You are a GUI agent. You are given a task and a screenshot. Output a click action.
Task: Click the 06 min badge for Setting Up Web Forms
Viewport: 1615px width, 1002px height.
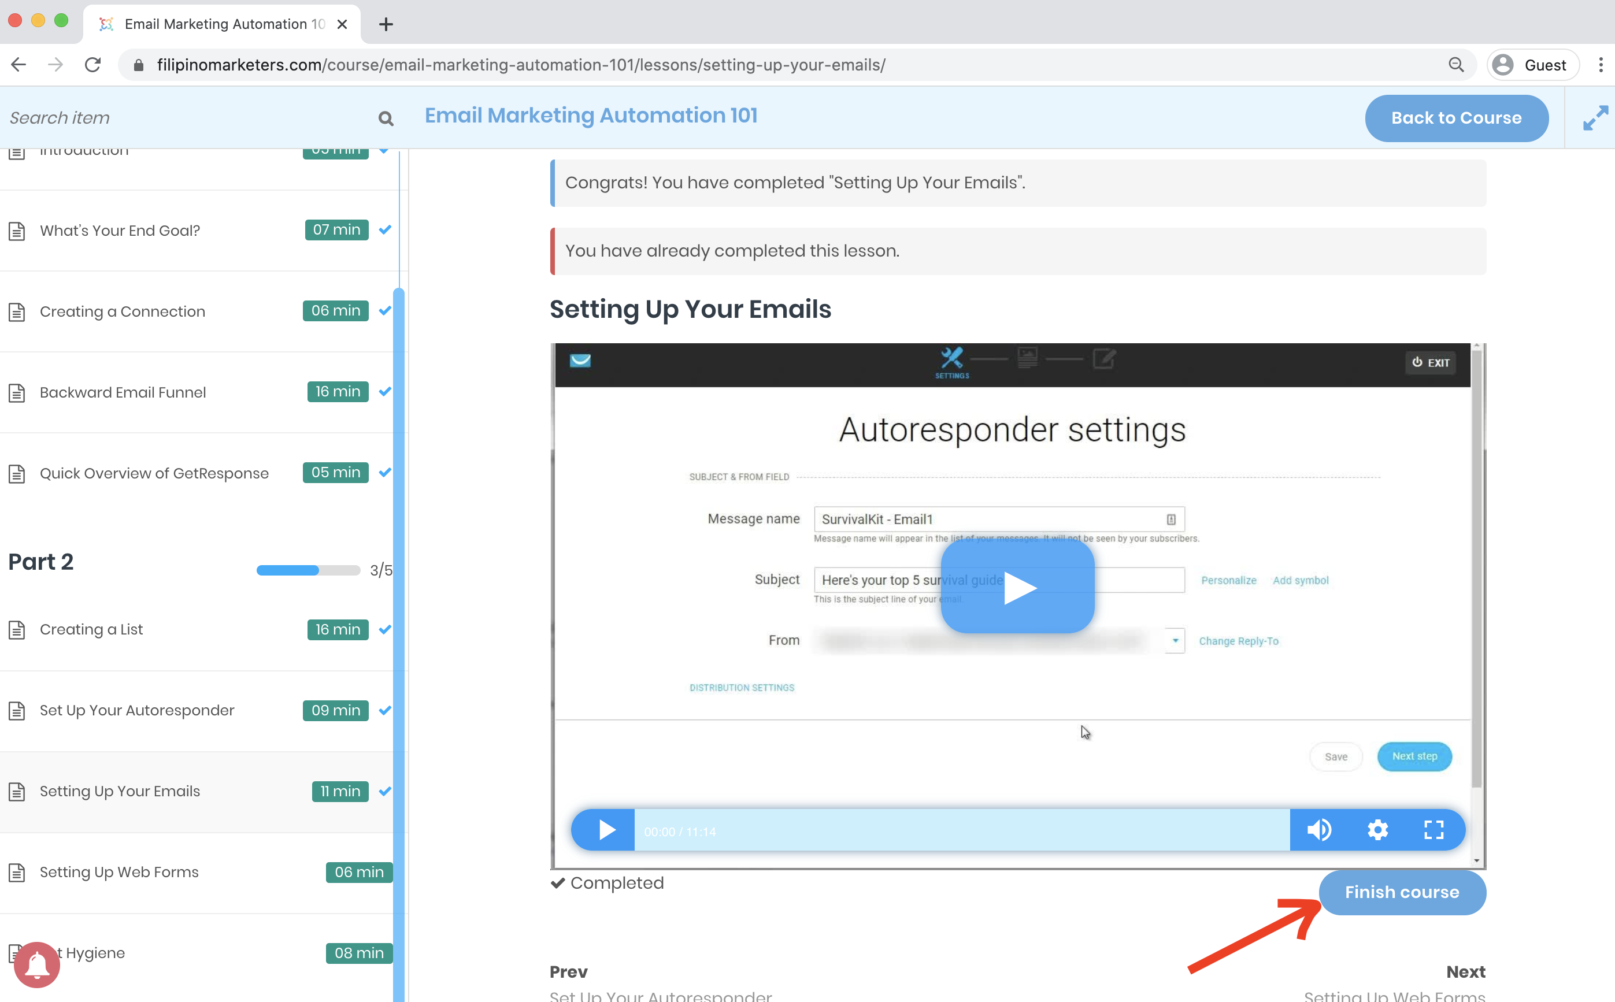click(x=358, y=872)
